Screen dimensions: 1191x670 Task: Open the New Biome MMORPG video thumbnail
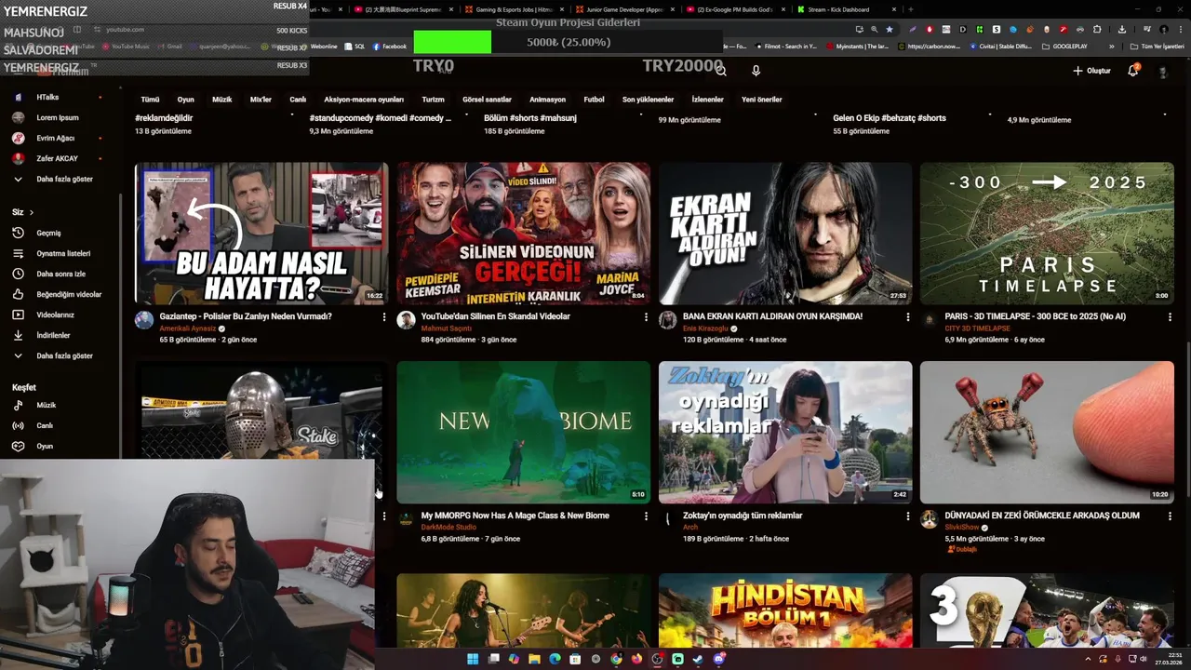(524, 433)
